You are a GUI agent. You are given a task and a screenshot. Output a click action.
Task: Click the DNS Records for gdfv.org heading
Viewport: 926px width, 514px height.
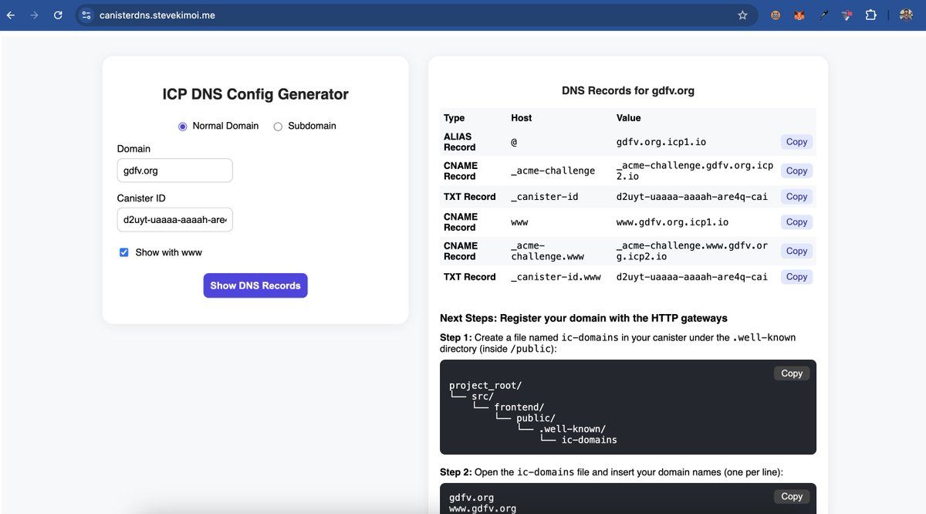(x=628, y=90)
